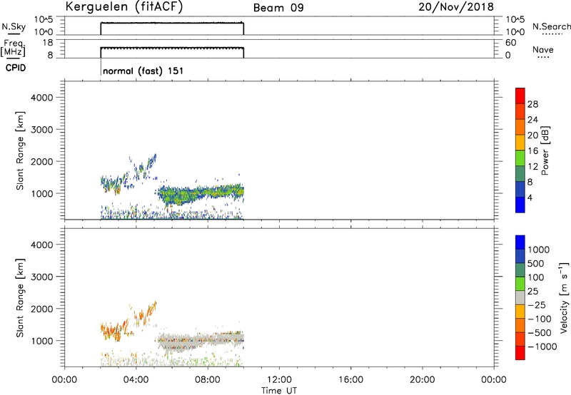Click the 'Kerguelen (fitACF)' plot title

click(124, 7)
